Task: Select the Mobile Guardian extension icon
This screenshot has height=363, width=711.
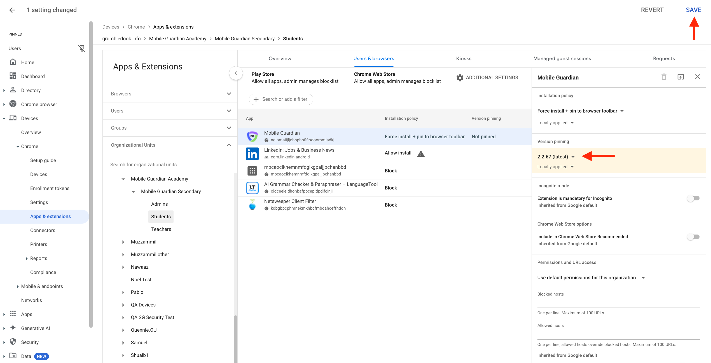Action: 252,136
